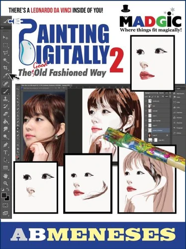Screen dimensions: 186x249
Task: Open the Paragraph collapsed panel
Action: click(179, 128)
